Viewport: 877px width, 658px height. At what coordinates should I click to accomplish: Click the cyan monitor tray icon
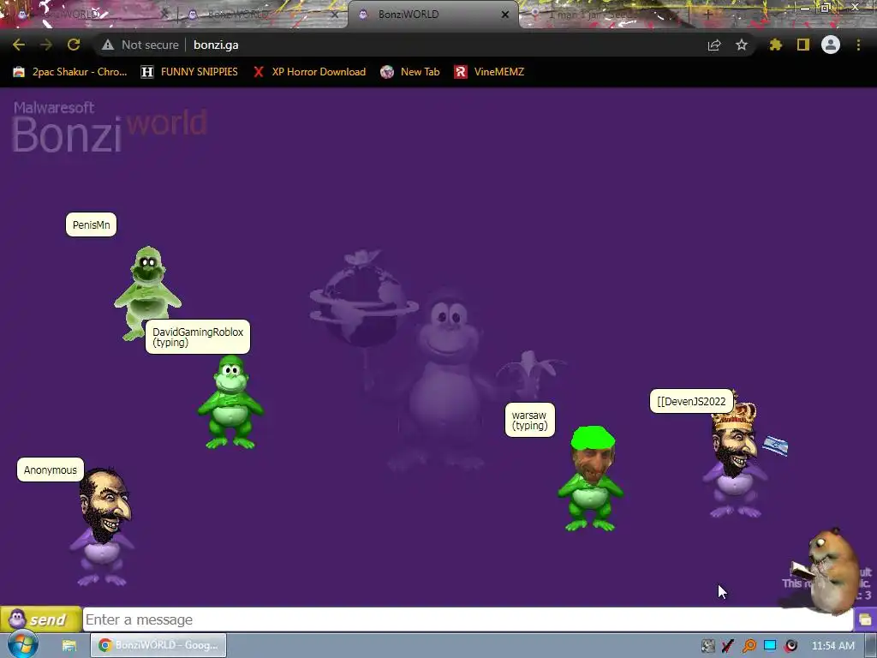click(770, 646)
